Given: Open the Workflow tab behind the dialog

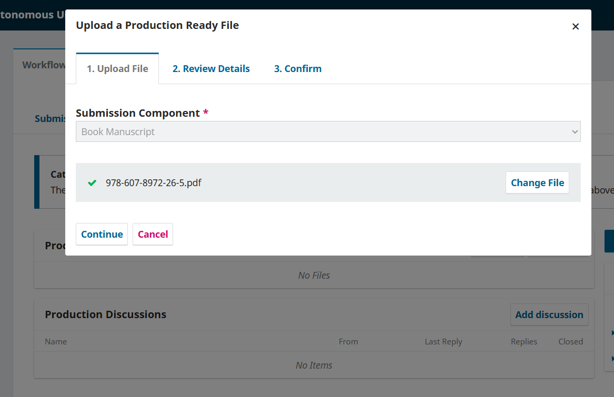Looking at the screenshot, I should tap(44, 65).
